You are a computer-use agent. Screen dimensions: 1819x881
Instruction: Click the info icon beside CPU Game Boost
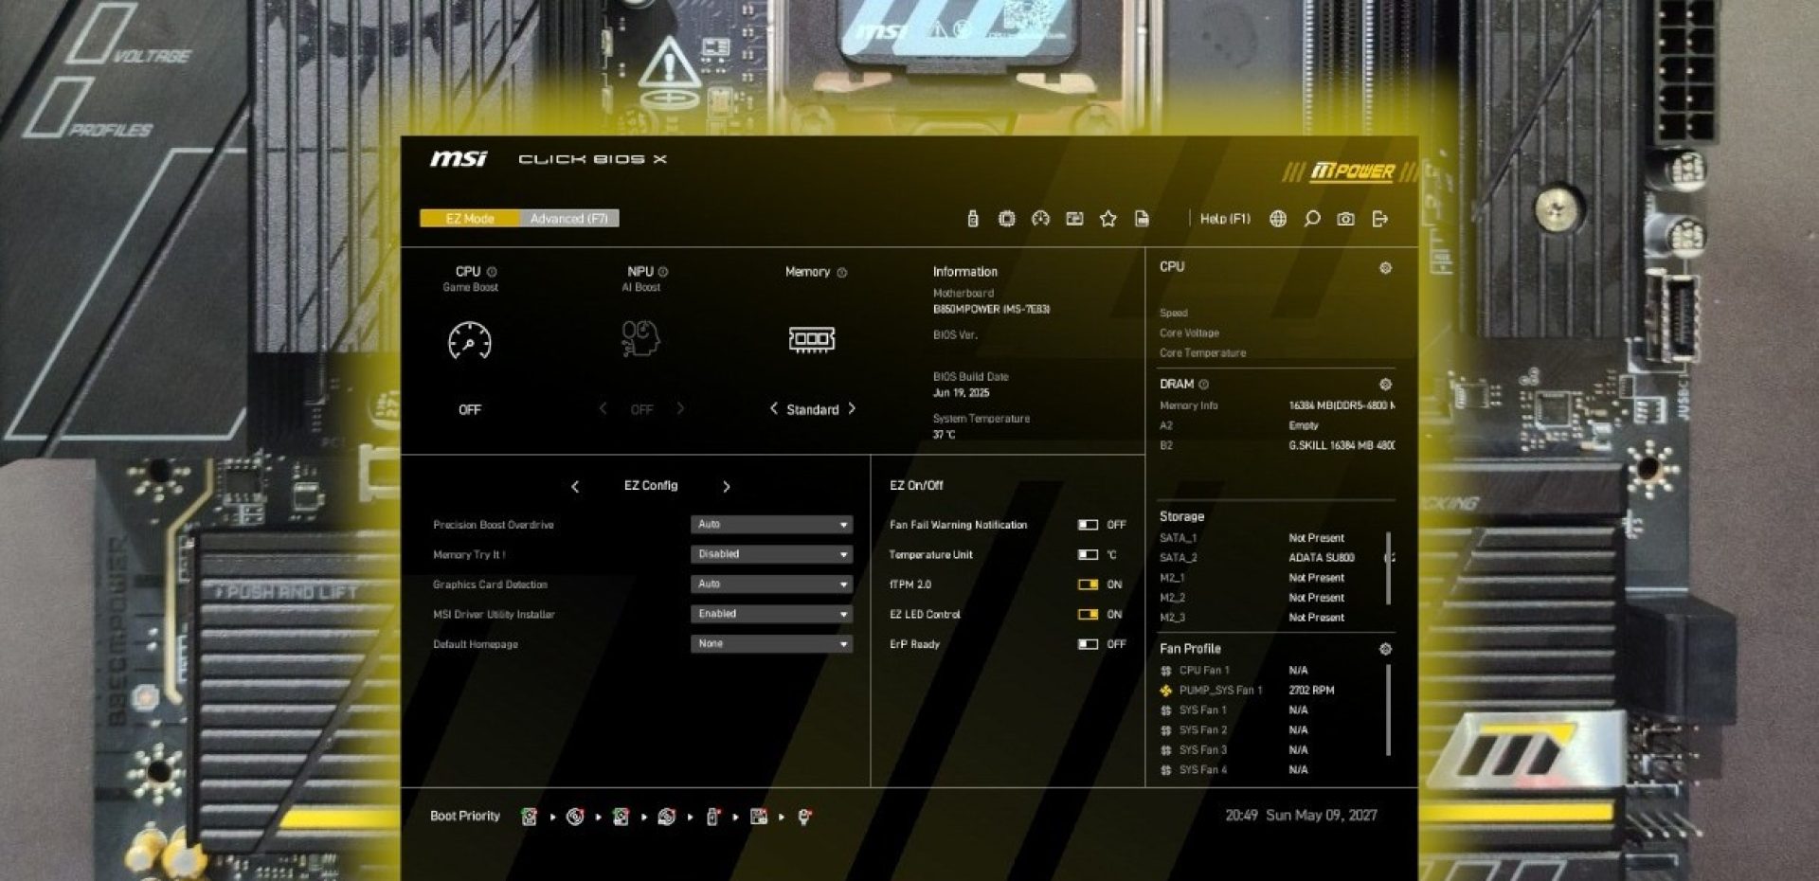click(492, 272)
